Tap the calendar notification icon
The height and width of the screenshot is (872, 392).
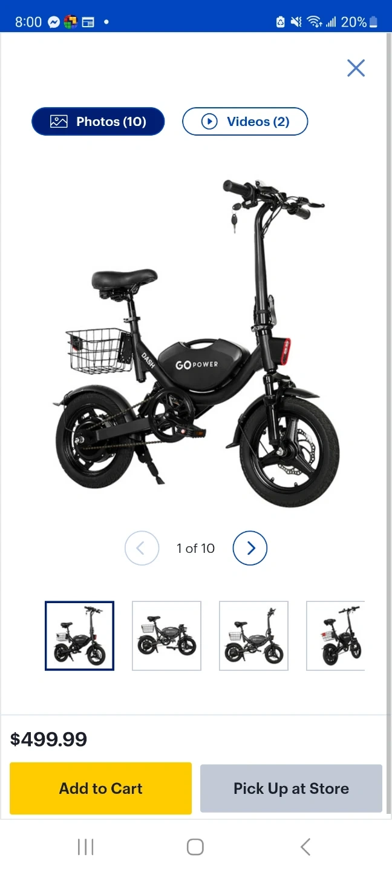tap(88, 22)
